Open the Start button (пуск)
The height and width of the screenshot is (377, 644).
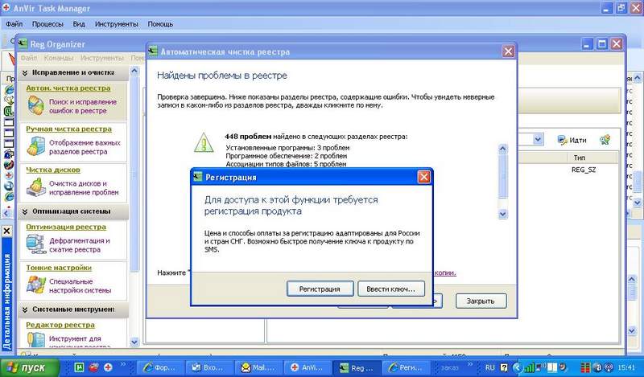click(x=30, y=367)
